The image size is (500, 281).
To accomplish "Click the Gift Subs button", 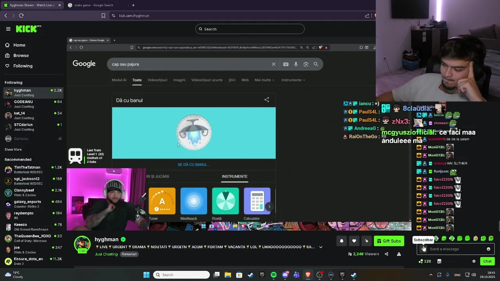I will (x=389, y=241).
